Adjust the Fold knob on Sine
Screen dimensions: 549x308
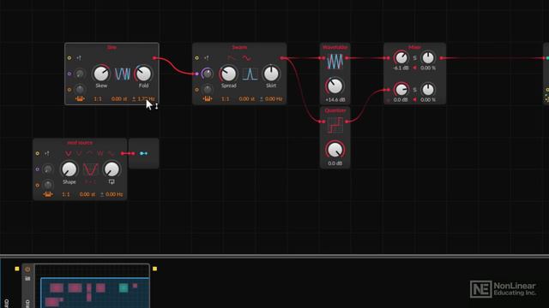pos(143,74)
